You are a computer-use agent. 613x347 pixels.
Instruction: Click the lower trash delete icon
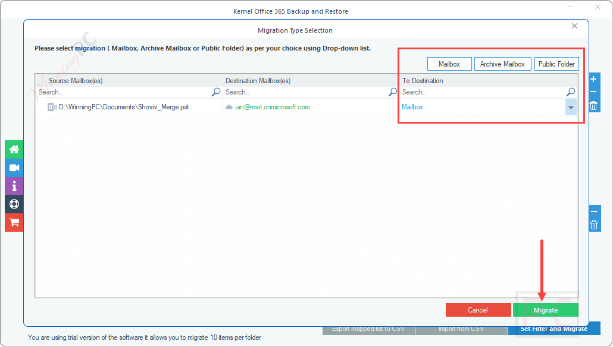594,225
